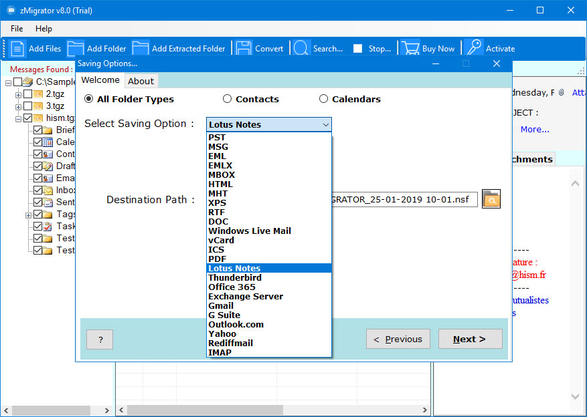Select Exchange Server option
Image resolution: width=587 pixels, height=417 pixels.
click(269, 296)
